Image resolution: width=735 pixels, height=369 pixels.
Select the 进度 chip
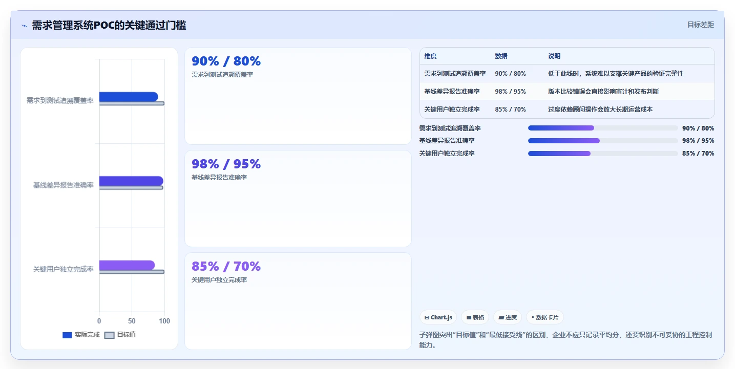click(x=508, y=317)
